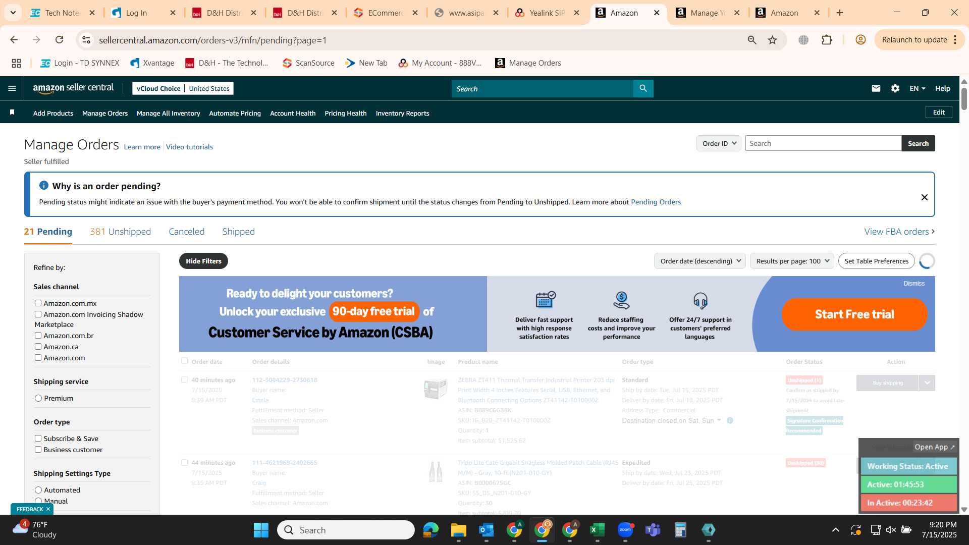Switch to the 21 Pending tab
This screenshot has height=545, width=969.
tap(48, 232)
